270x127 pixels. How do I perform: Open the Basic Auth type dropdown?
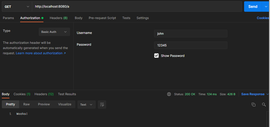(x=54, y=32)
